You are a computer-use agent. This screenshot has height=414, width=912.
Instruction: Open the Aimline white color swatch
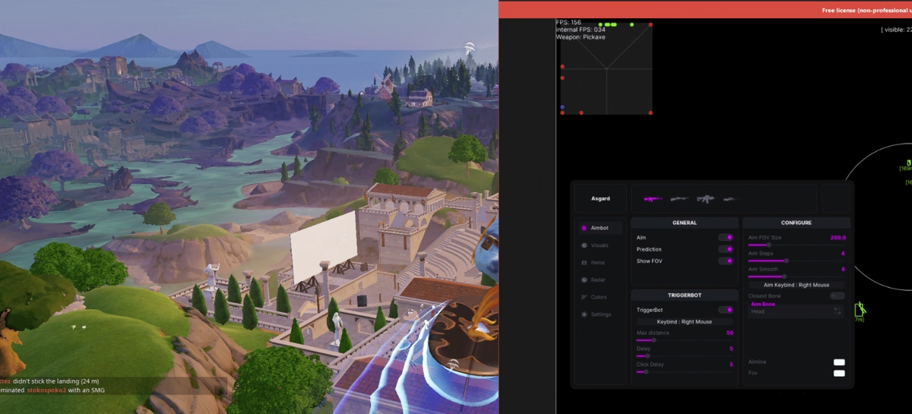tap(839, 362)
